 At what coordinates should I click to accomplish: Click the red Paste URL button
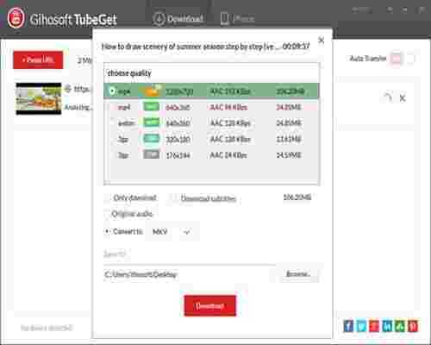coord(38,60)
